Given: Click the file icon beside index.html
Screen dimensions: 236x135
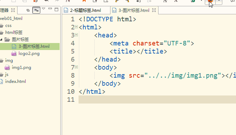Looking at the screenshot, I should [x=1, y=81].
